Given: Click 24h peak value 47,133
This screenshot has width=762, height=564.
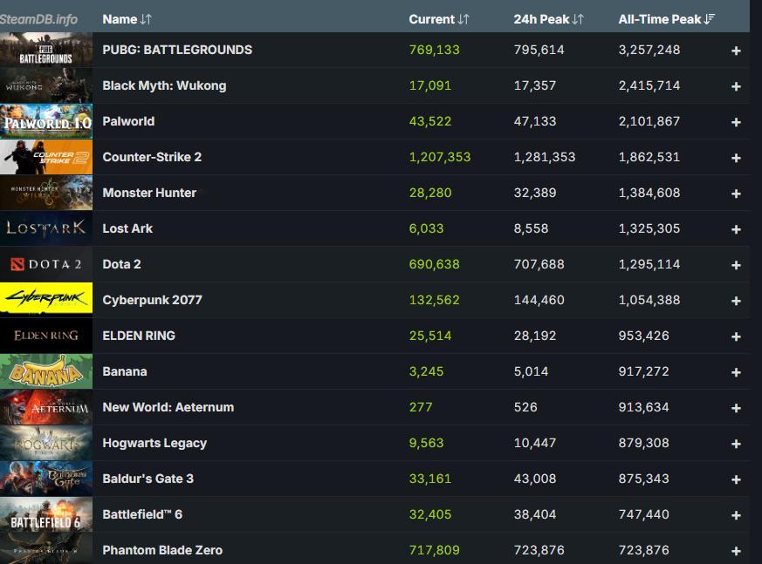Looking at the screenshot, I should tap(534, 121).
